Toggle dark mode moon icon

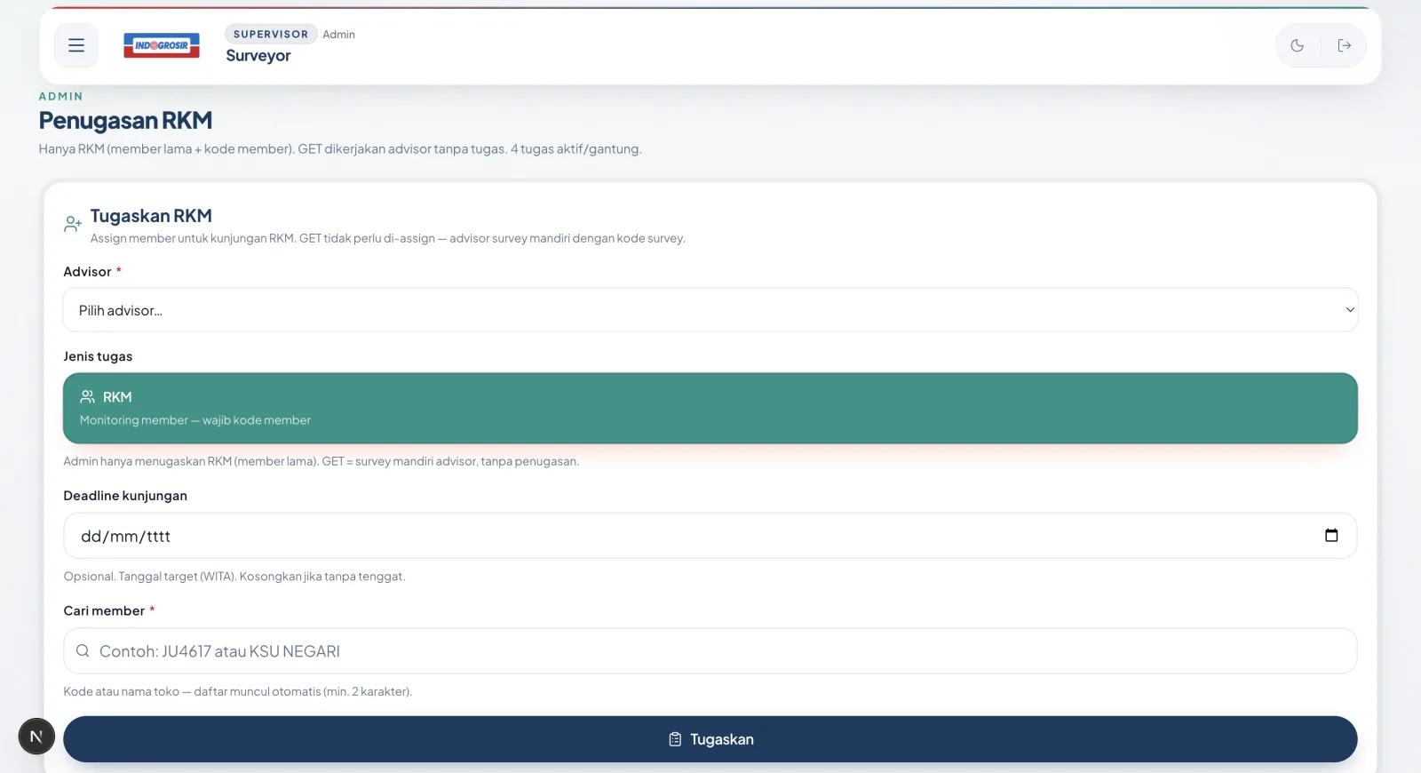[1298, 45]
